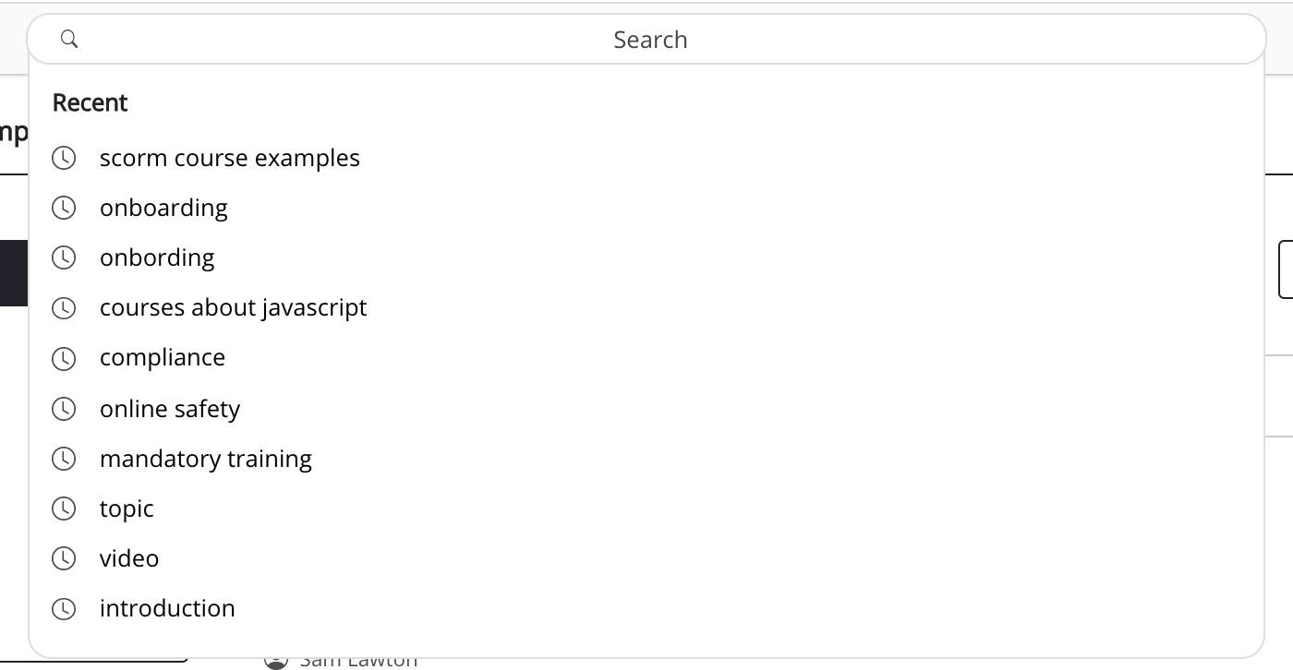Click the Search input field

tap(650, 40)
